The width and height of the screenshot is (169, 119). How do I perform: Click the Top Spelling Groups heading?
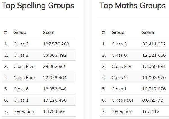click(38, 6)
